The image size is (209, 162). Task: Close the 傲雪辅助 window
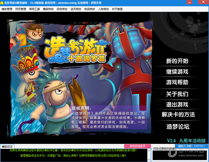click(203, 2)
